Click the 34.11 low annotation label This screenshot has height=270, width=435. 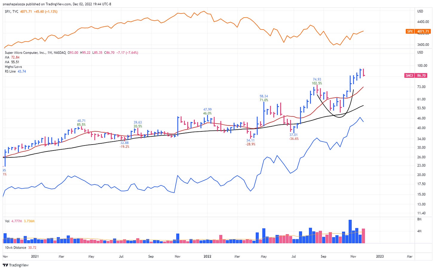tap(250, 140)
